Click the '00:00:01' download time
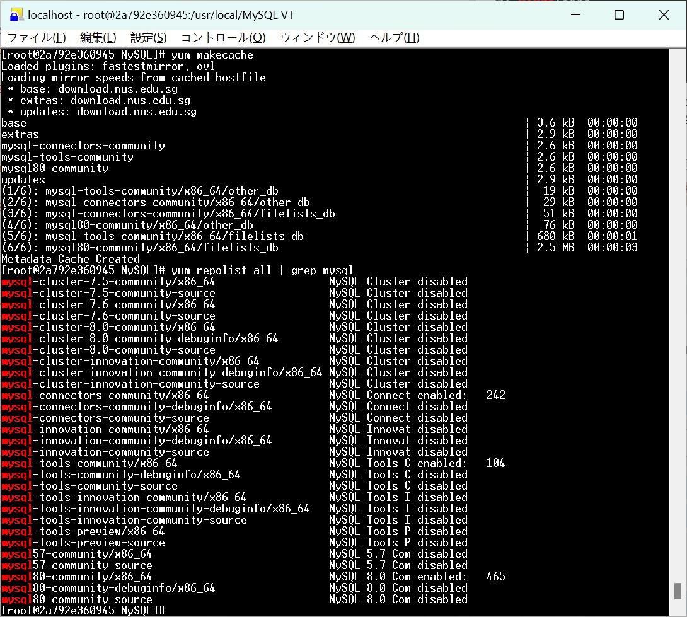This screenshot has width=687, height=617. 613,236
